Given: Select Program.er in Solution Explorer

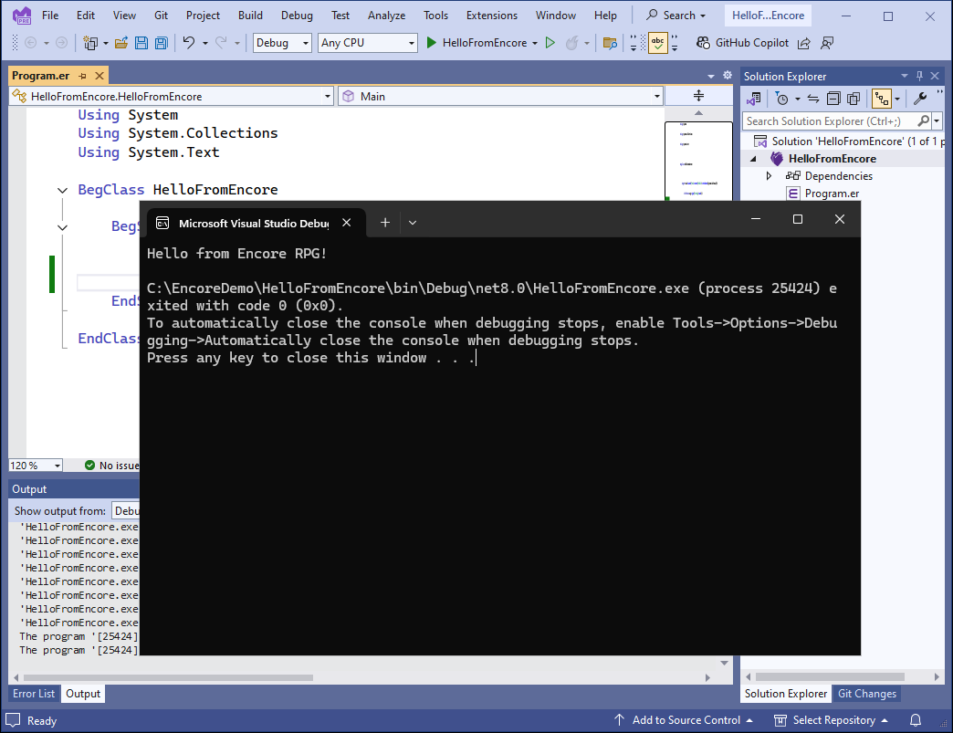Looking at the screenshot, I should (832, 194).
